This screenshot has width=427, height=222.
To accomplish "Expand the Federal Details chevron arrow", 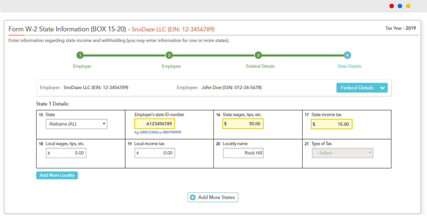I will (x=382, y=88).
